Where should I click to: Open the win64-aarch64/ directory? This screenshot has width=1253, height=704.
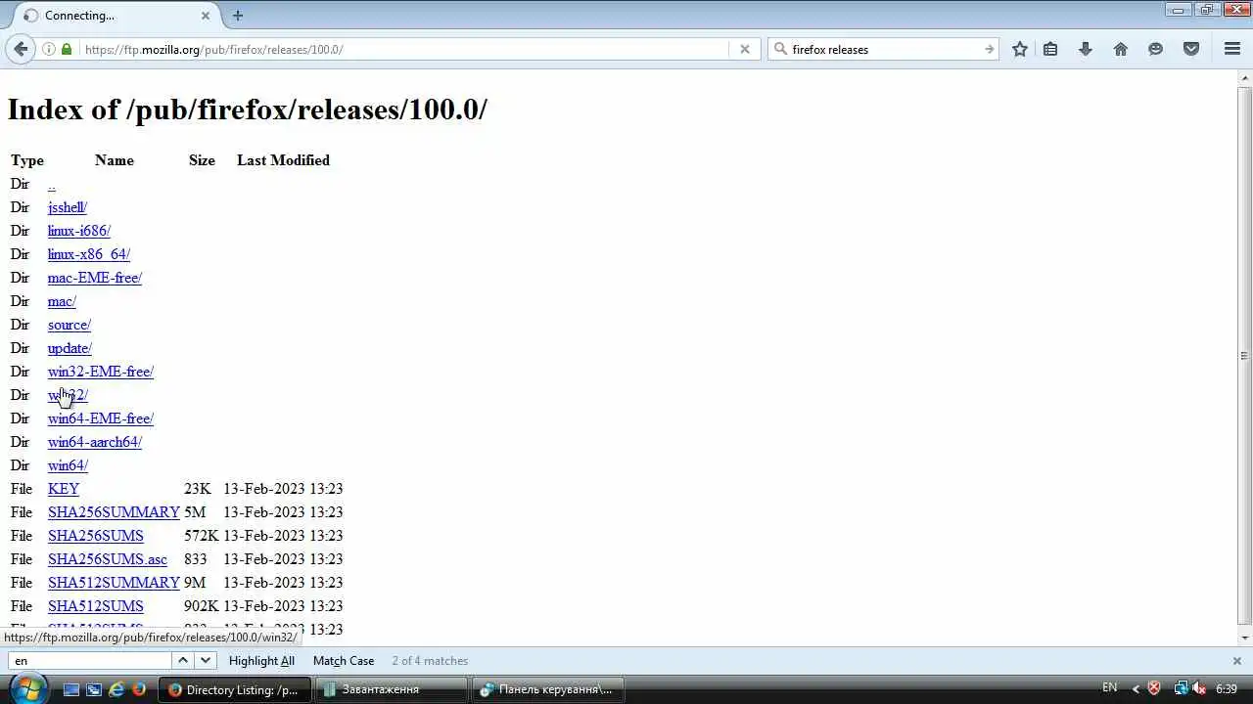coord(95,442)
